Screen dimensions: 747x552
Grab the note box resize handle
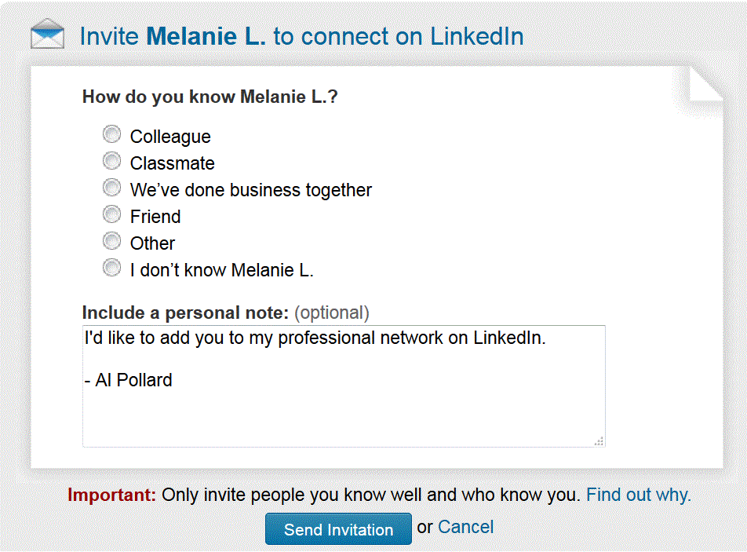[x=599, y=441]
